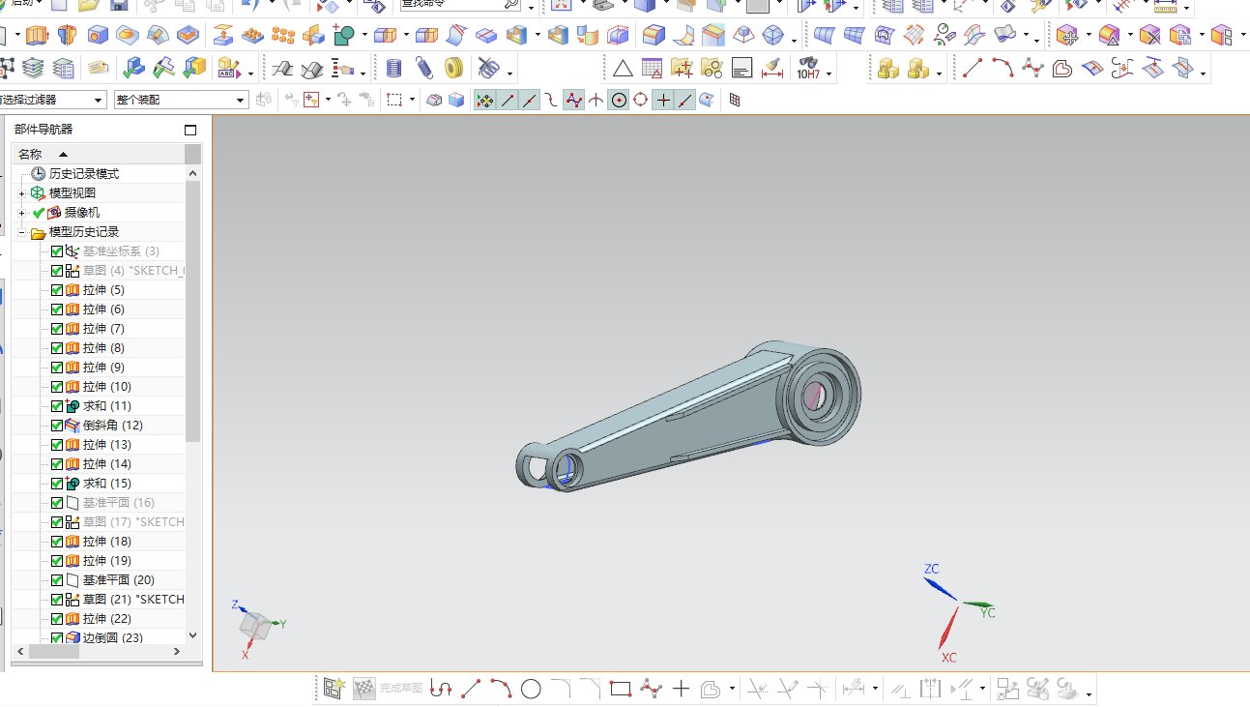Select the Extrude tool in the feature toolbar

tap(37, 36)
